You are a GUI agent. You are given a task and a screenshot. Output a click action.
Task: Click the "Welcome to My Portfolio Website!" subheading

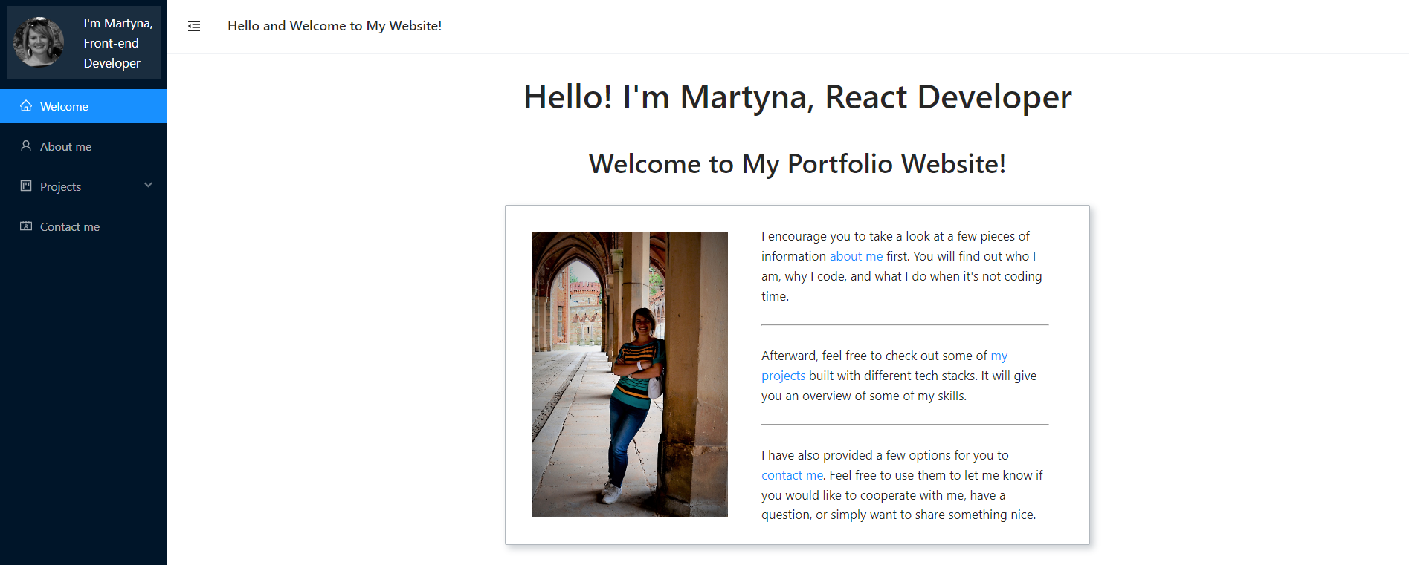point(797,163)
